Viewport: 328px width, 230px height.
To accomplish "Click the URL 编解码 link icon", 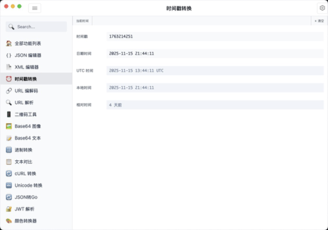I will pos(9,91).
